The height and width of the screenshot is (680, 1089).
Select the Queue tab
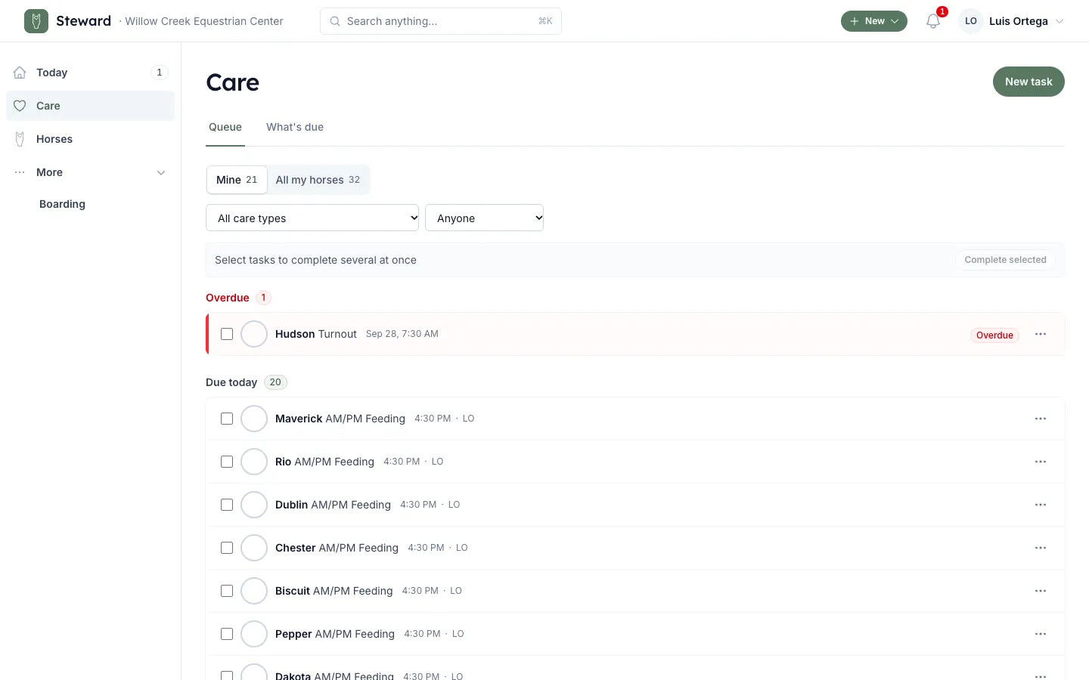pos(225,127)
